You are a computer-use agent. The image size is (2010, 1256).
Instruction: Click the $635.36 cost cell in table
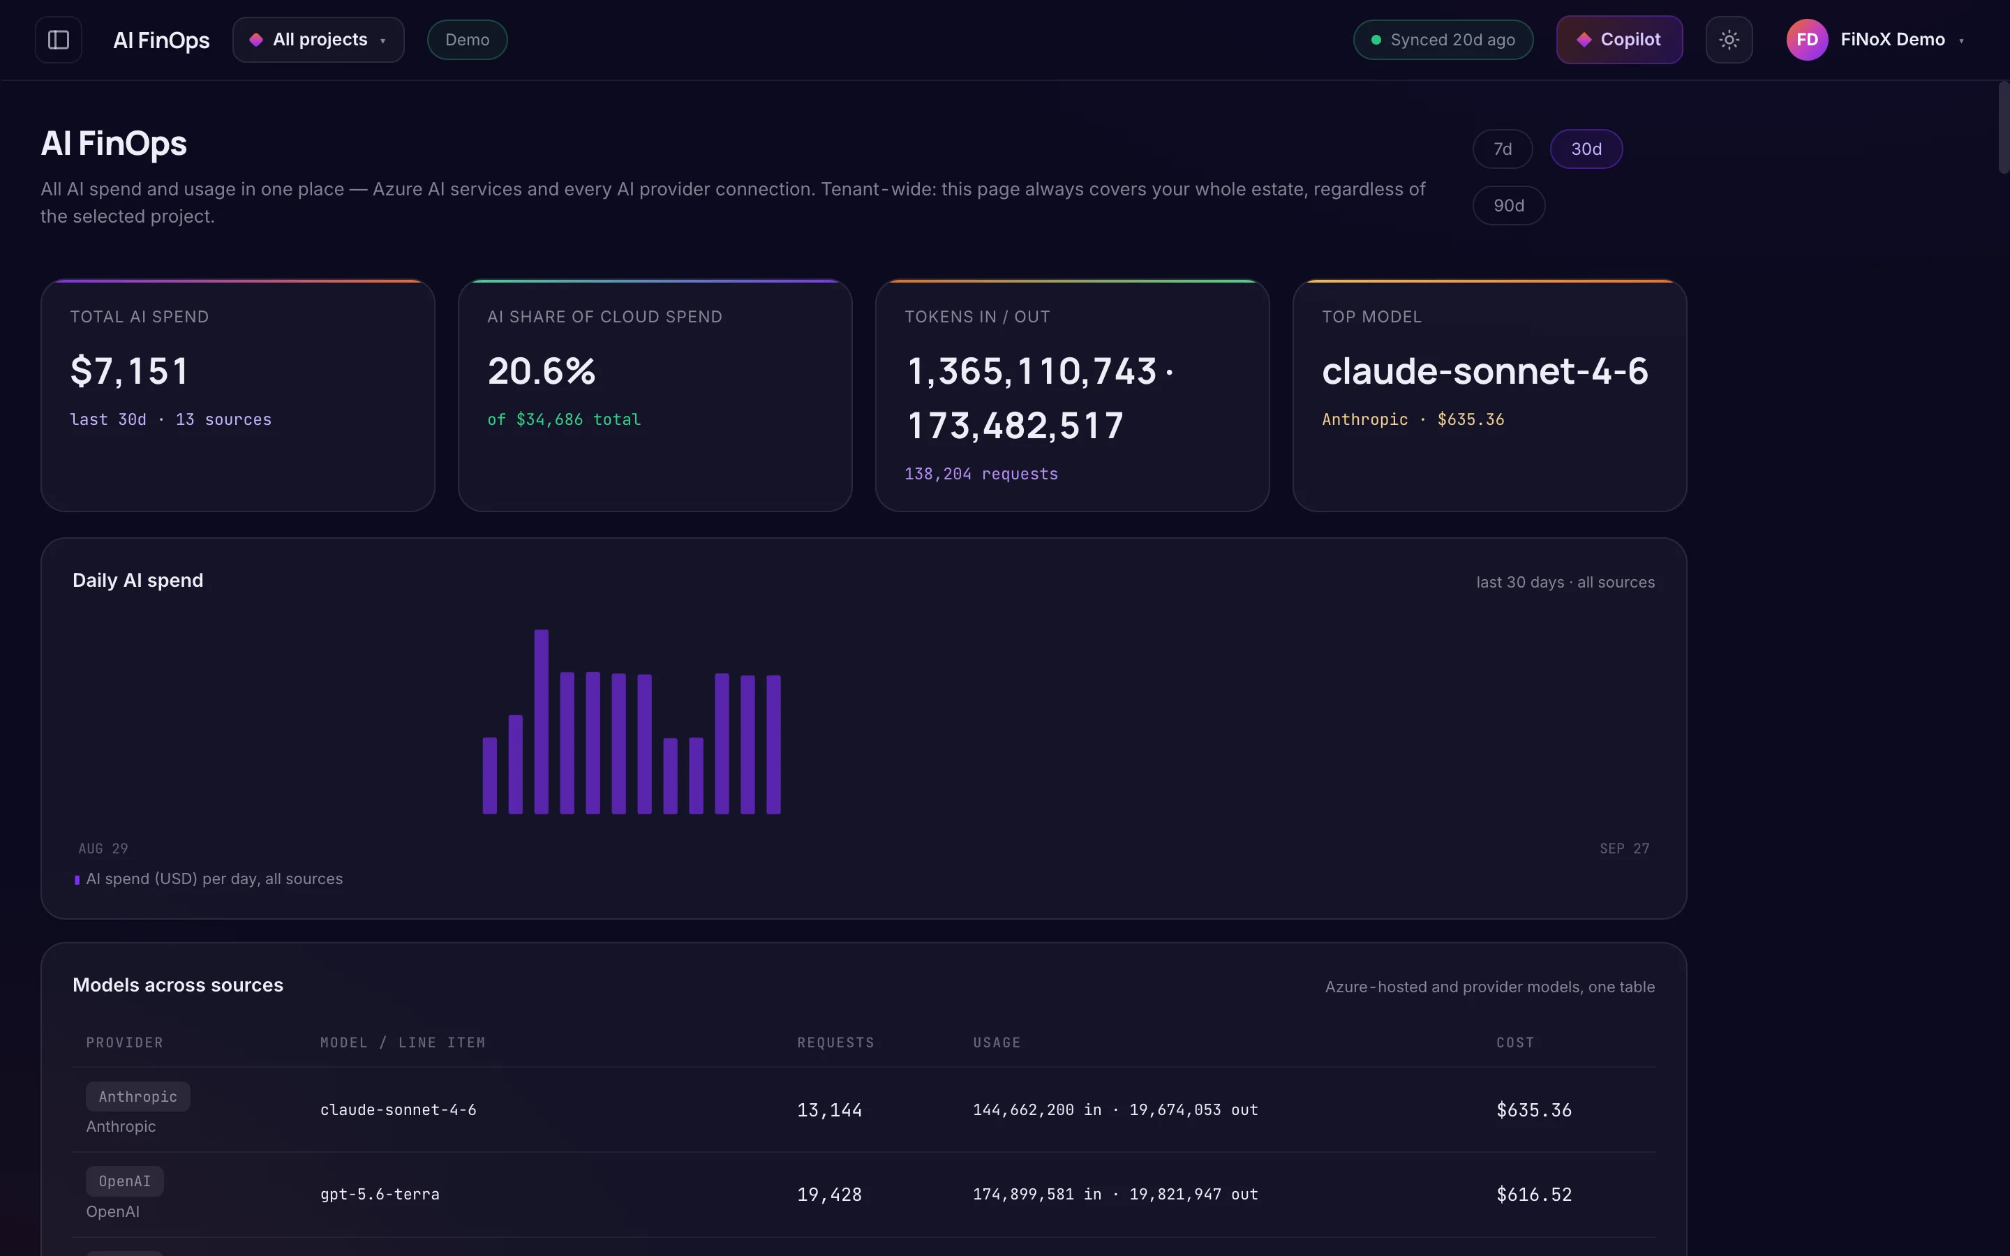(x=1533, y=1111)
